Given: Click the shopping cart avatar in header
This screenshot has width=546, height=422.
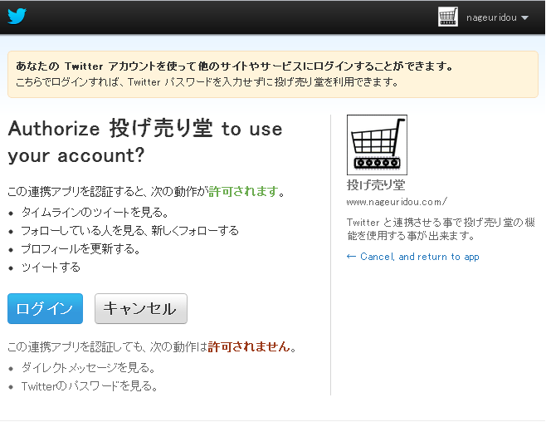Looking at the screenshot, I should (448, 17).
